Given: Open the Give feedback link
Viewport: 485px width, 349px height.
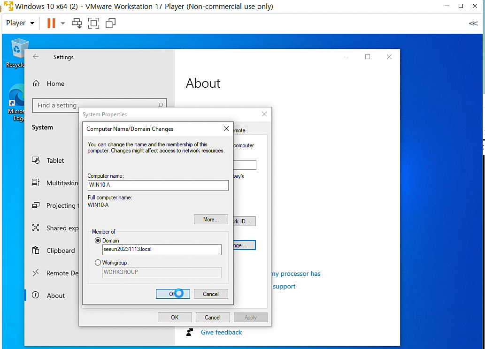Looking at the screenshot, I should (221, 332).
